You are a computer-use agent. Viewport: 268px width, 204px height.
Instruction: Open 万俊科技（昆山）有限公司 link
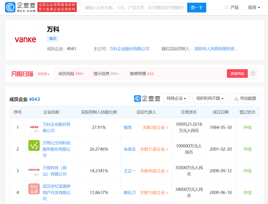tap(55, 171)
